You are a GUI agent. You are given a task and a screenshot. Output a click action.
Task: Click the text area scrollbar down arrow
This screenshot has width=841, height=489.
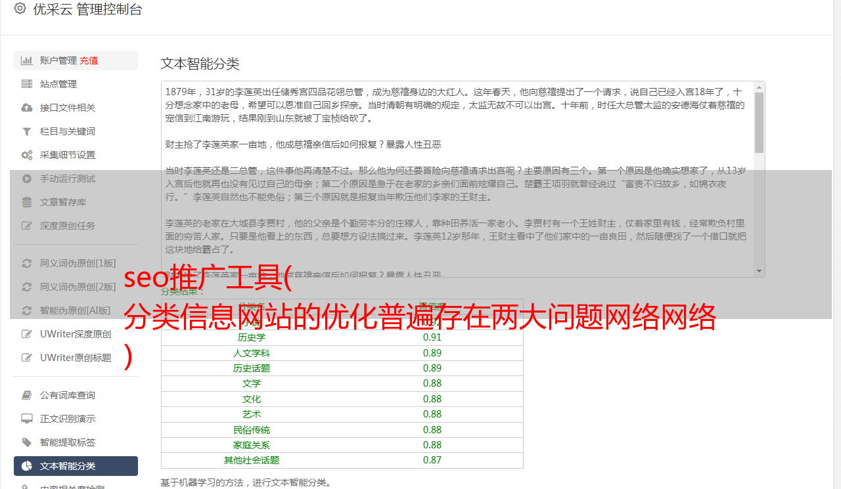point(759,271)
